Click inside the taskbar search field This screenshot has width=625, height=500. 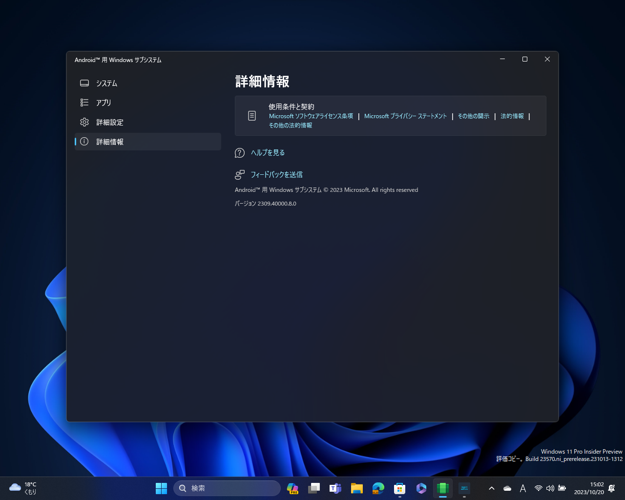click(227, 488)
